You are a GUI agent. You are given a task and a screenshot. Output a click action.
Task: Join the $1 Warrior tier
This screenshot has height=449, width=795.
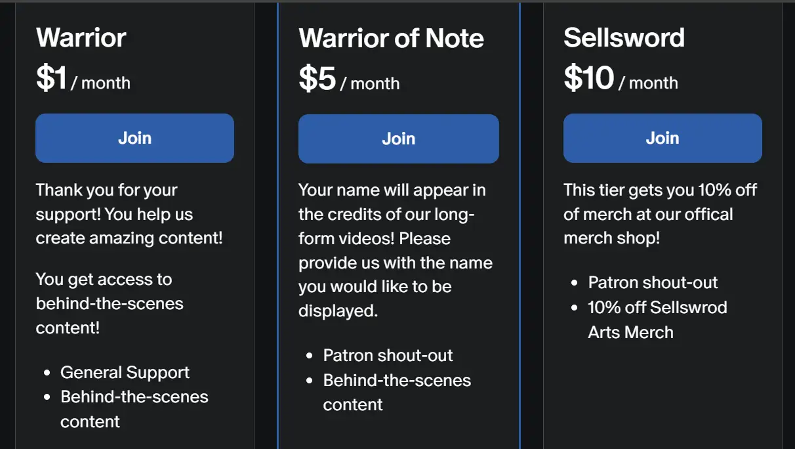134,138
